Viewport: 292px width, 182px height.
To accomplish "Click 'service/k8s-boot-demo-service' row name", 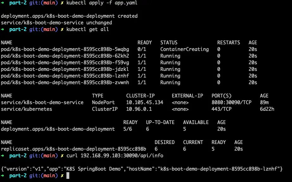I will click(42, 103).
